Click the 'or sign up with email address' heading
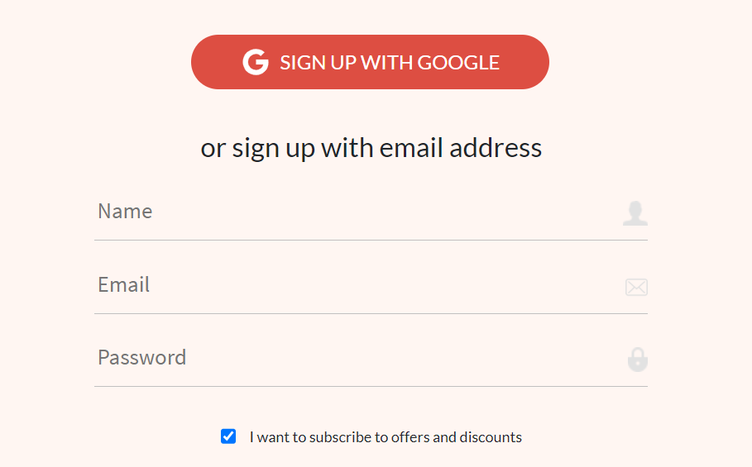This screenshot has height=467, width=752. tap(371, 148)
